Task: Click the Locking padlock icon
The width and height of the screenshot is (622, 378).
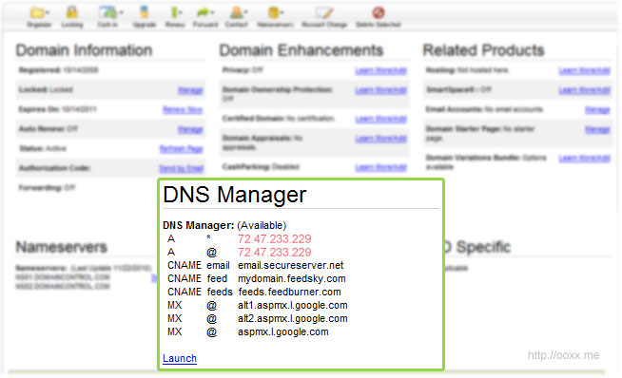Action: [x=71, y=12]
